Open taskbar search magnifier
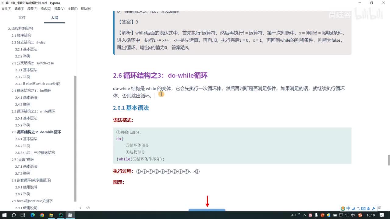The height and width of the screenshot is (219, 390). [14, 215]
